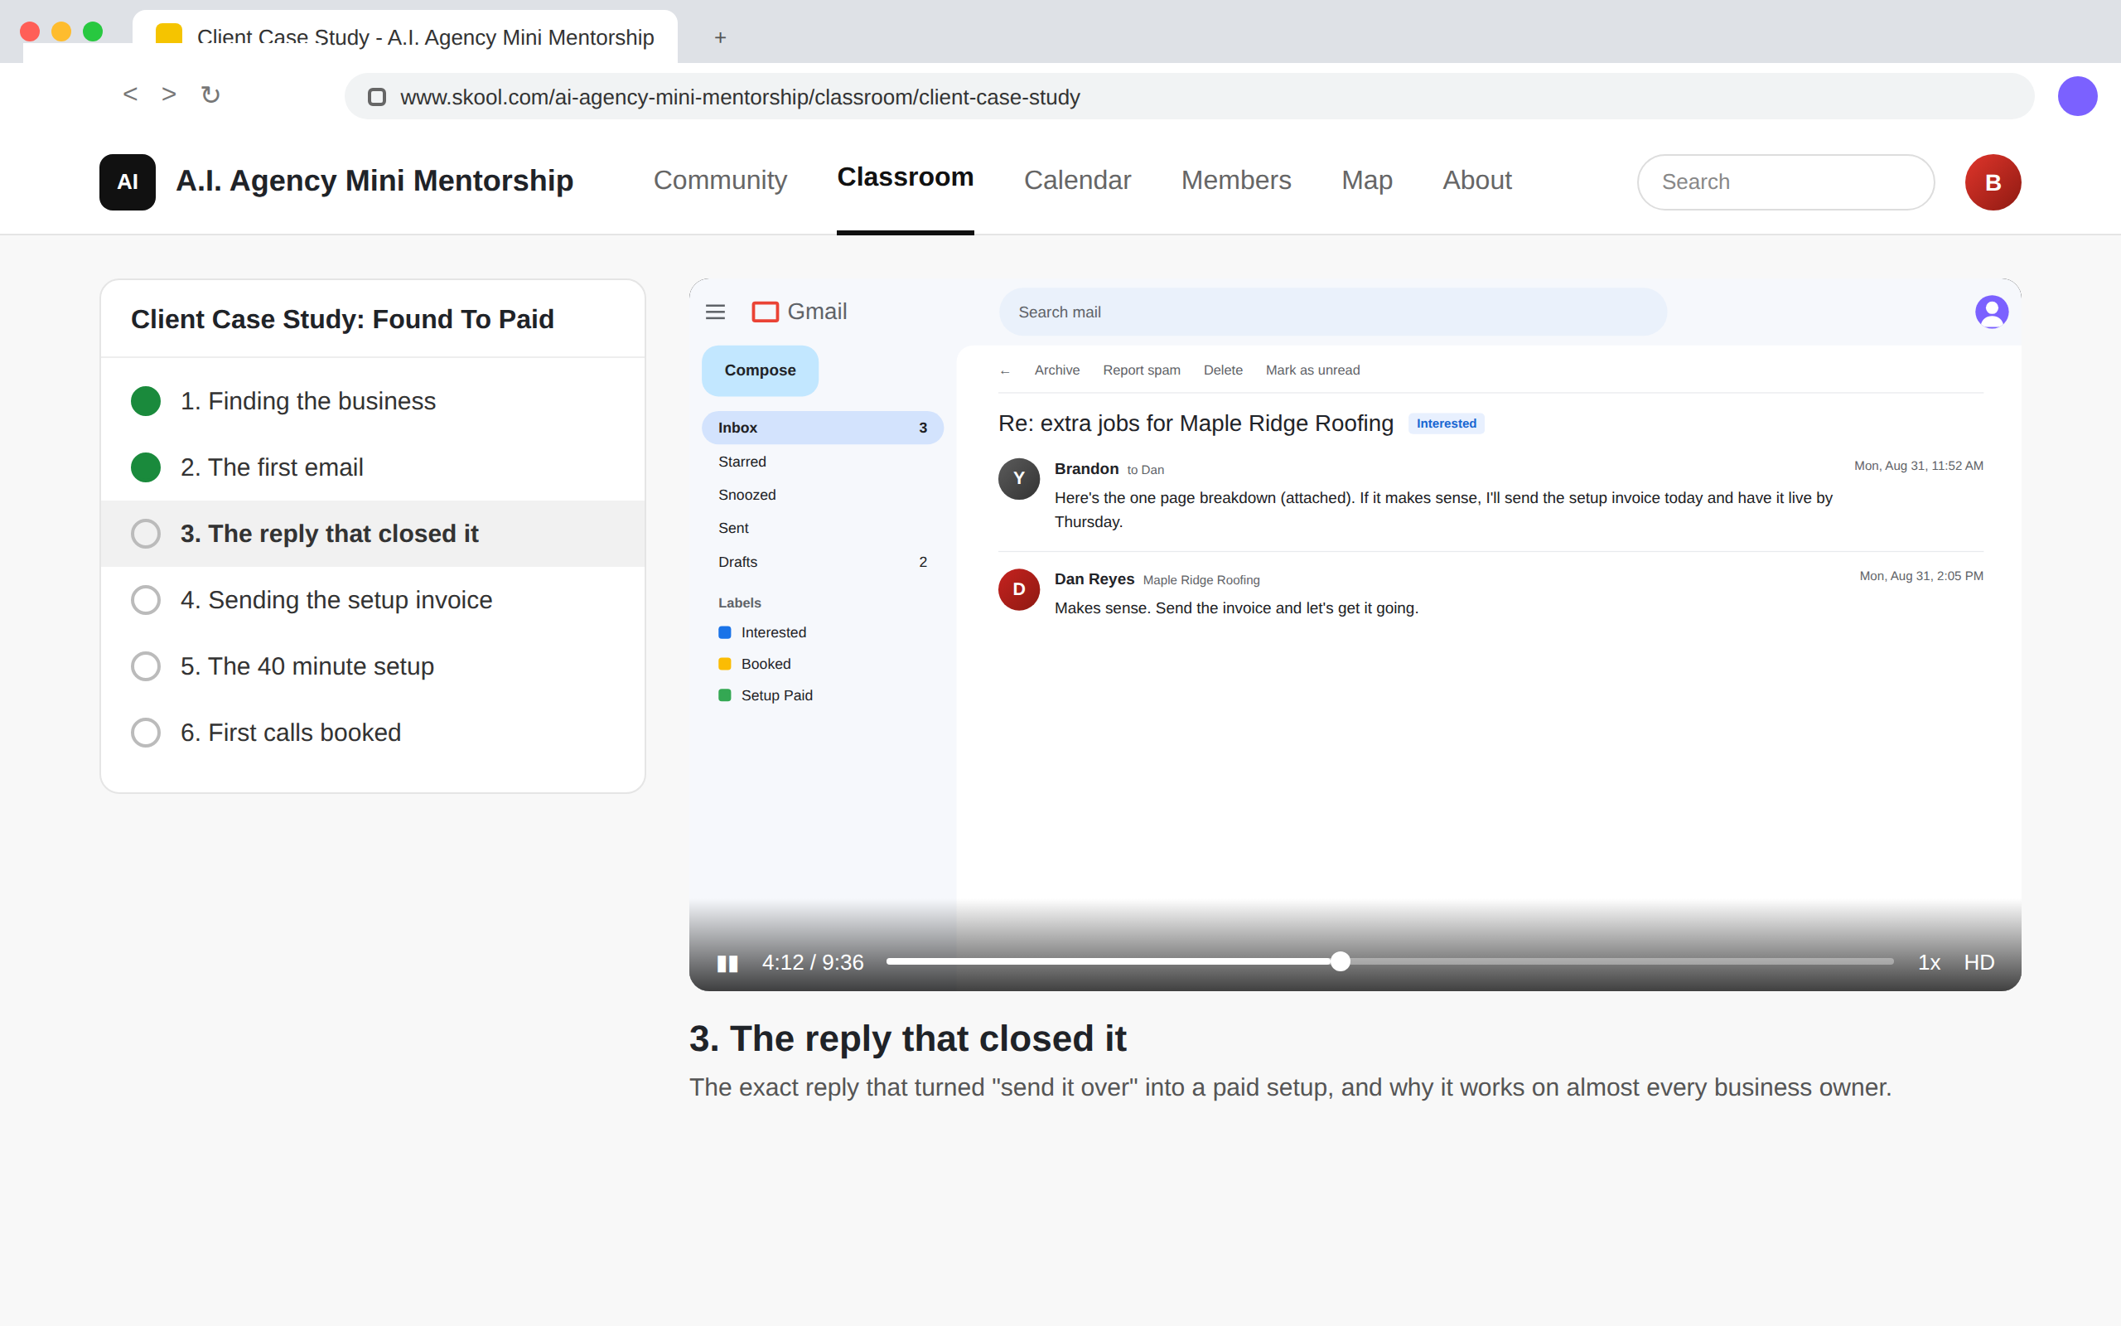Viewport: 2121px width, 1326px height.
Task: Mark First calls booked complete
Action: [146, 733]
